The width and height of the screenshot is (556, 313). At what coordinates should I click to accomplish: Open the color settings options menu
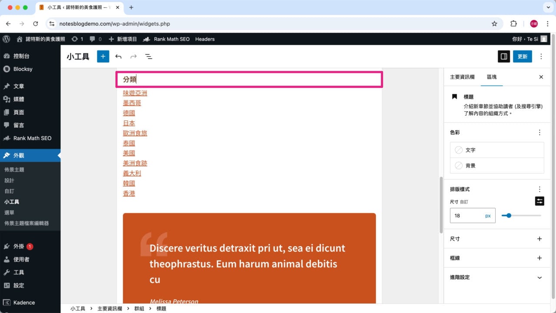point(539,132)
